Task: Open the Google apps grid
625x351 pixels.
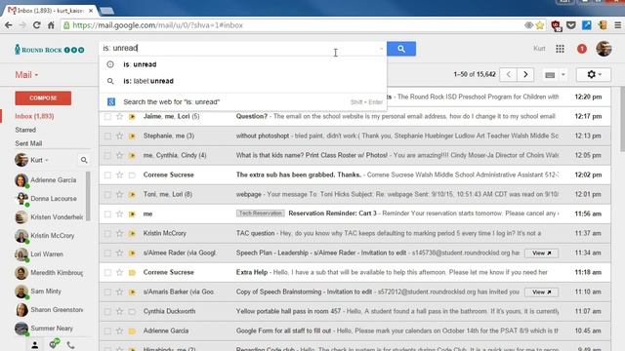Action: pos(560,49)
